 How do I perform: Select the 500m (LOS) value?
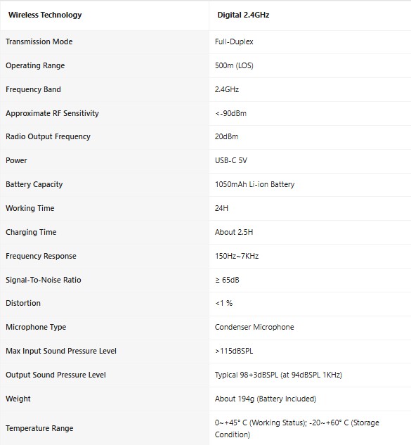pyautogui.click(x=234, y=65)
